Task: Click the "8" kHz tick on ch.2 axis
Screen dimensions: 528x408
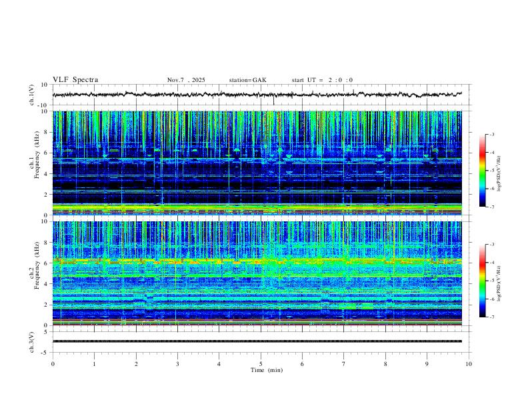Action: (46, 243)
